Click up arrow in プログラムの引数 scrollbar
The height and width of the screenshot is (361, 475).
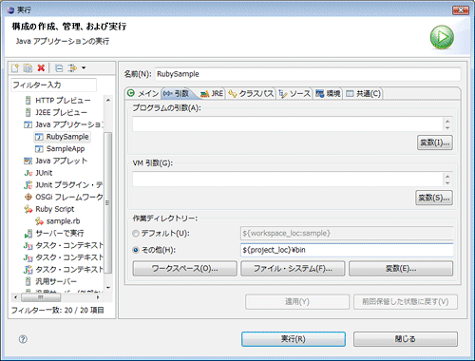coord(447,121)
